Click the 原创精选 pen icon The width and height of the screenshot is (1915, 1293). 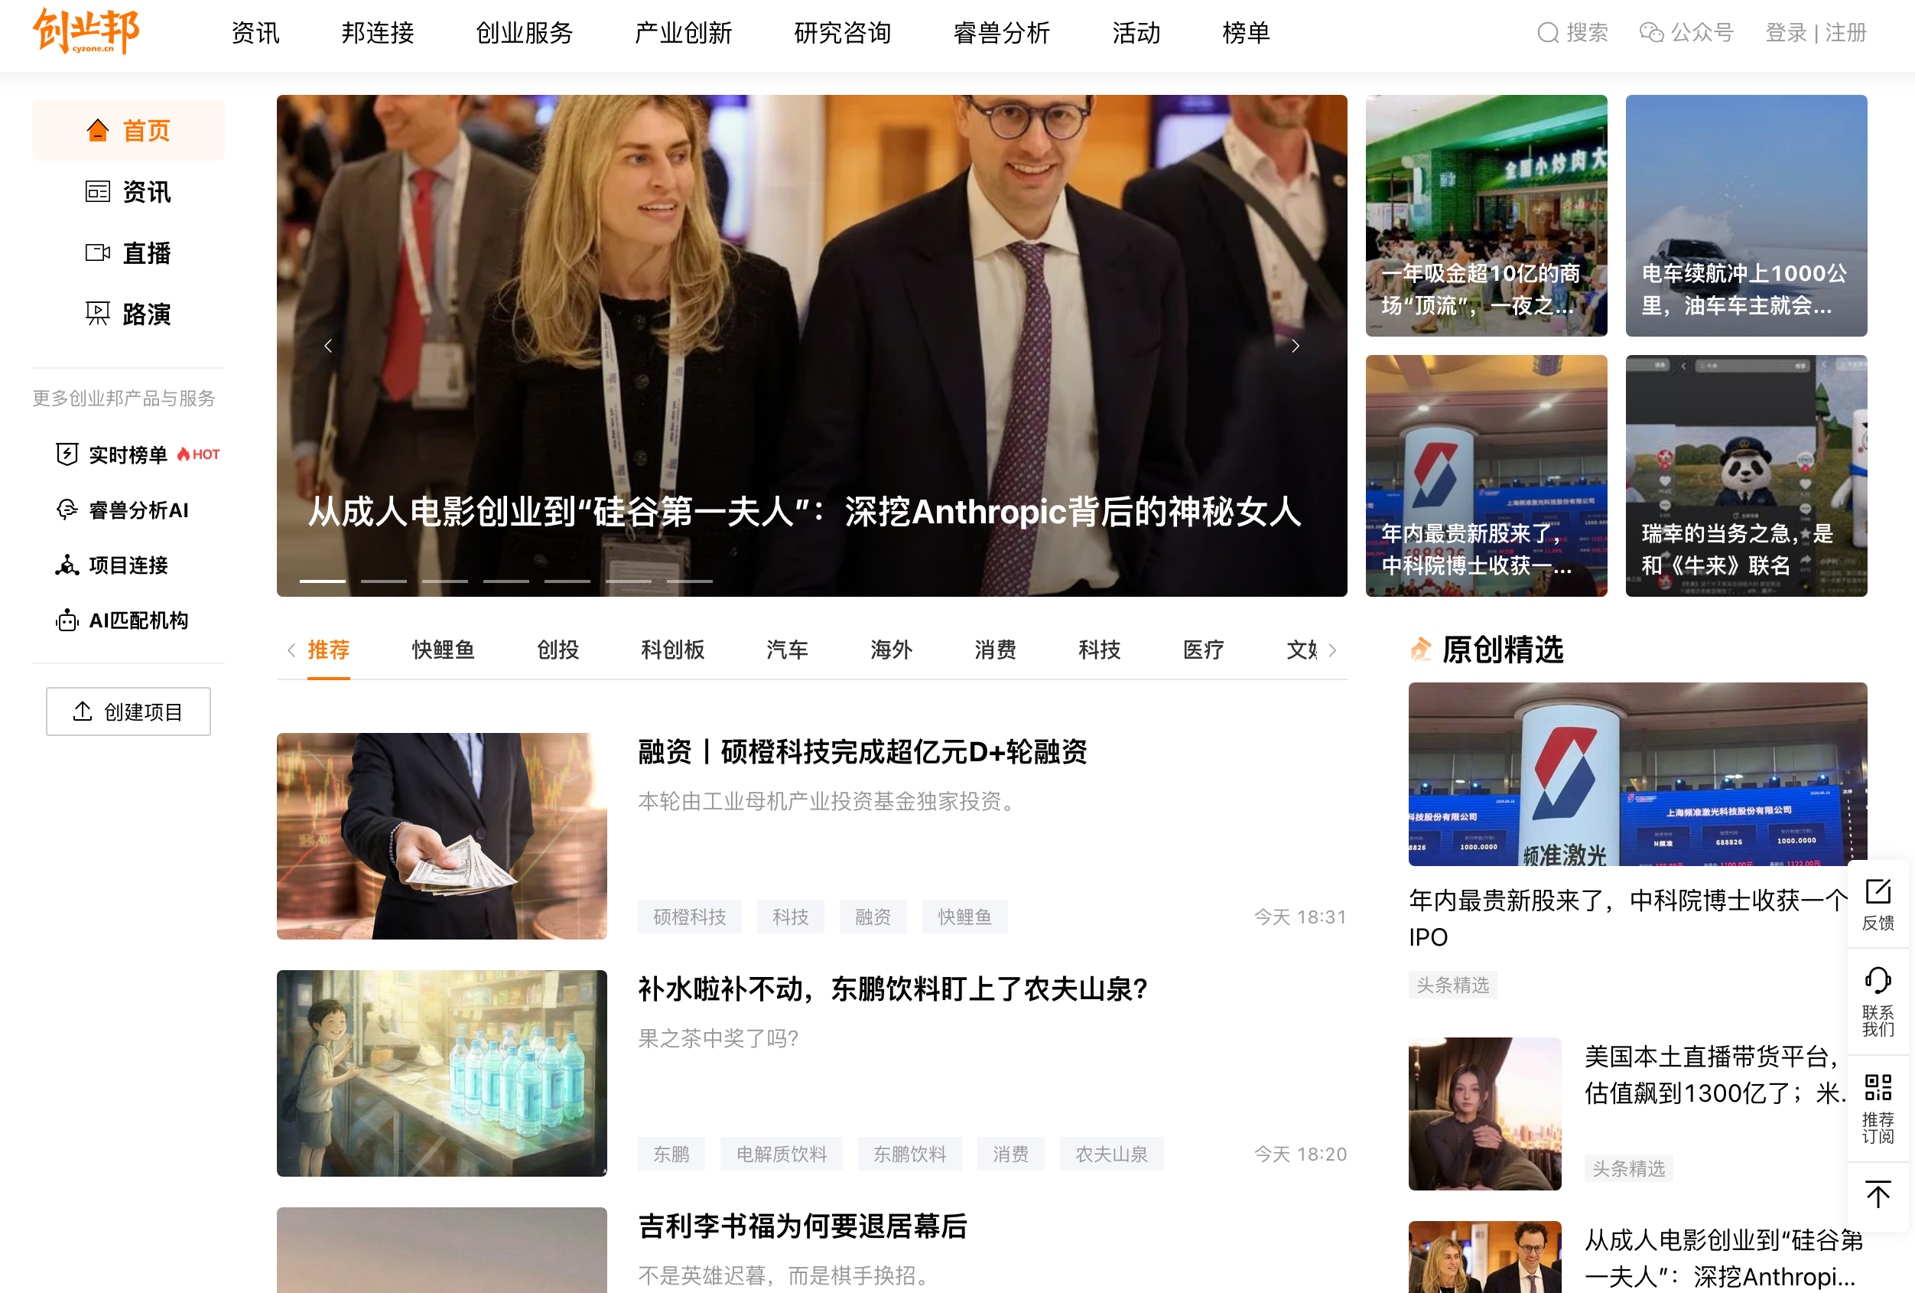(1421, 650)
